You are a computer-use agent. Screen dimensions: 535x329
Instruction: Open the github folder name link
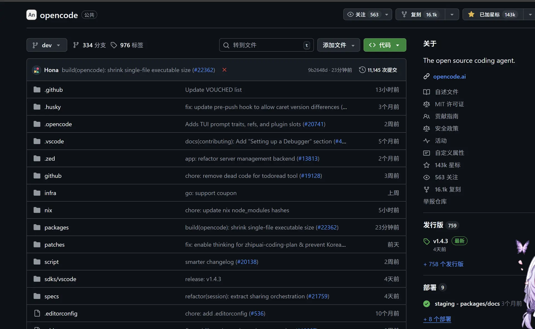[x=53, y=176]
